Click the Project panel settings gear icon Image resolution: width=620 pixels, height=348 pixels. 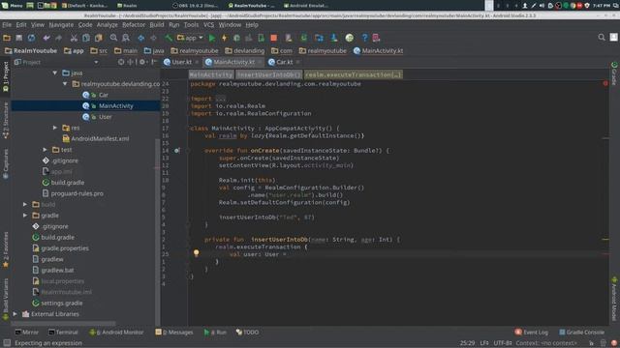[x=142, y=62]
